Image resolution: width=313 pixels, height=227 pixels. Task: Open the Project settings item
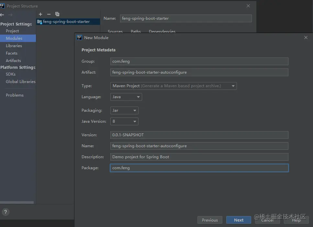[x=12, y=31]
